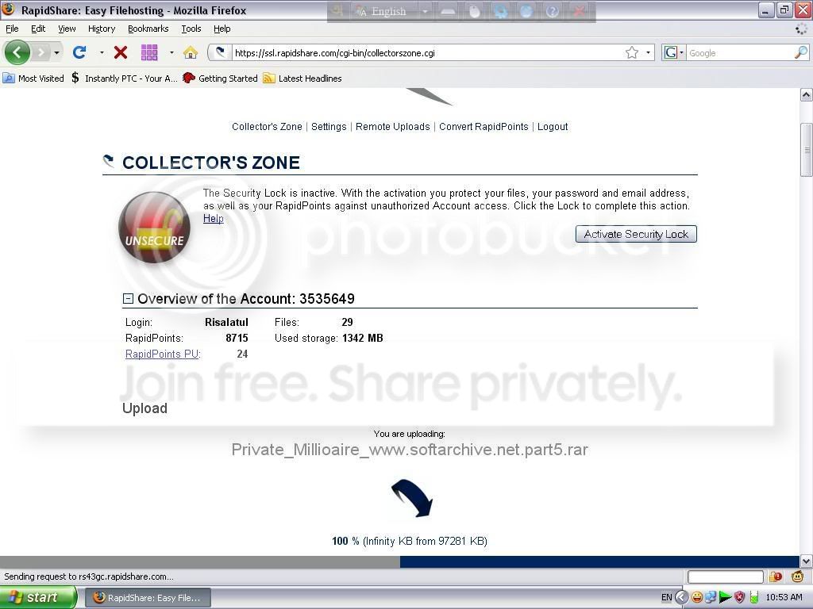The image size is (813, 609).
Task: Click the RapidPoints value 8715
Action: [237, 338]
